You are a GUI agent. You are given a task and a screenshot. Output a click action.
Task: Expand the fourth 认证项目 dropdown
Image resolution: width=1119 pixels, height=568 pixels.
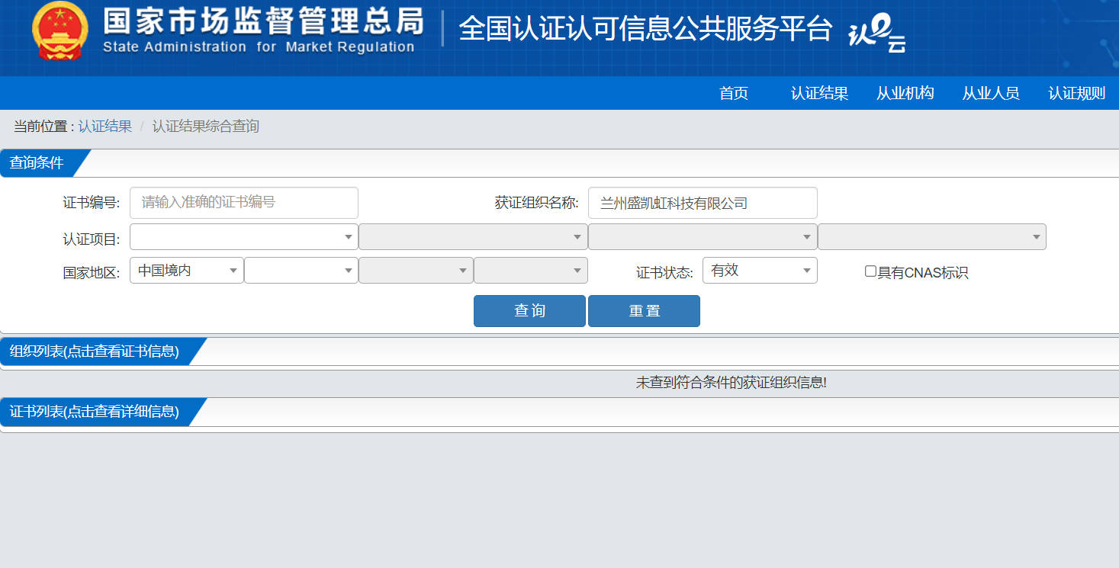click(932, 236)
